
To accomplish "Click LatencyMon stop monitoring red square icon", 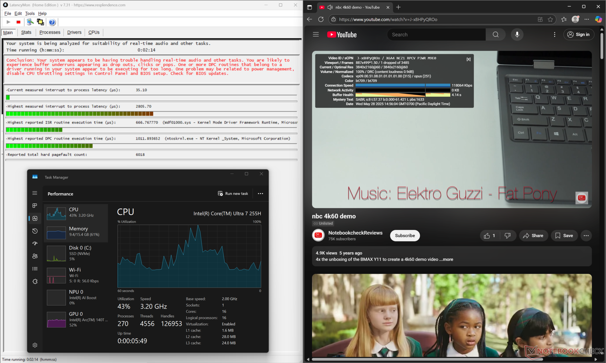I will [19, 22].
